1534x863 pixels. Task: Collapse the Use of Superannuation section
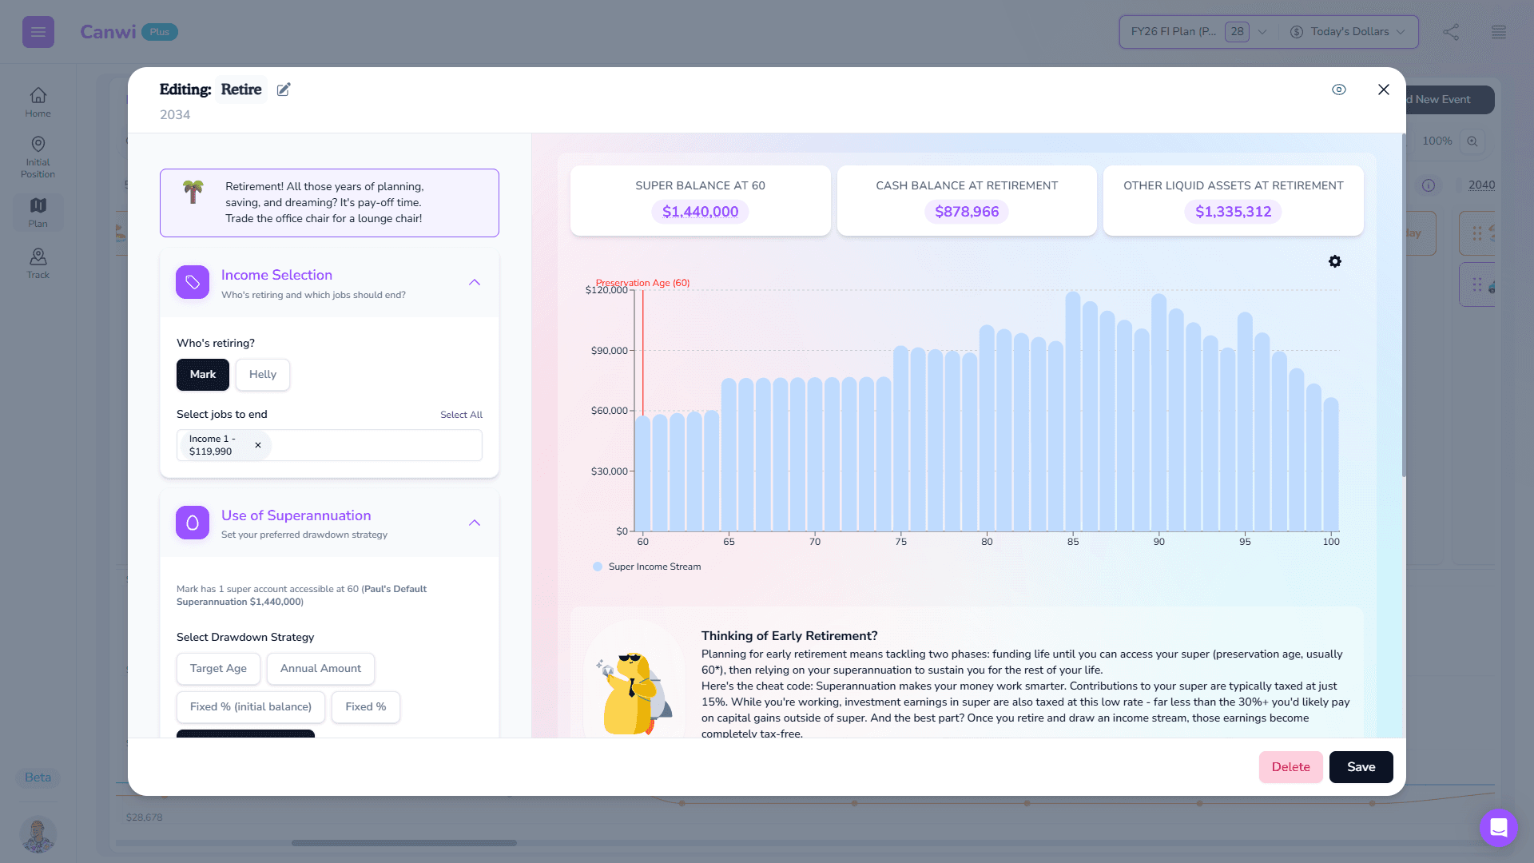tap(475, 523)
